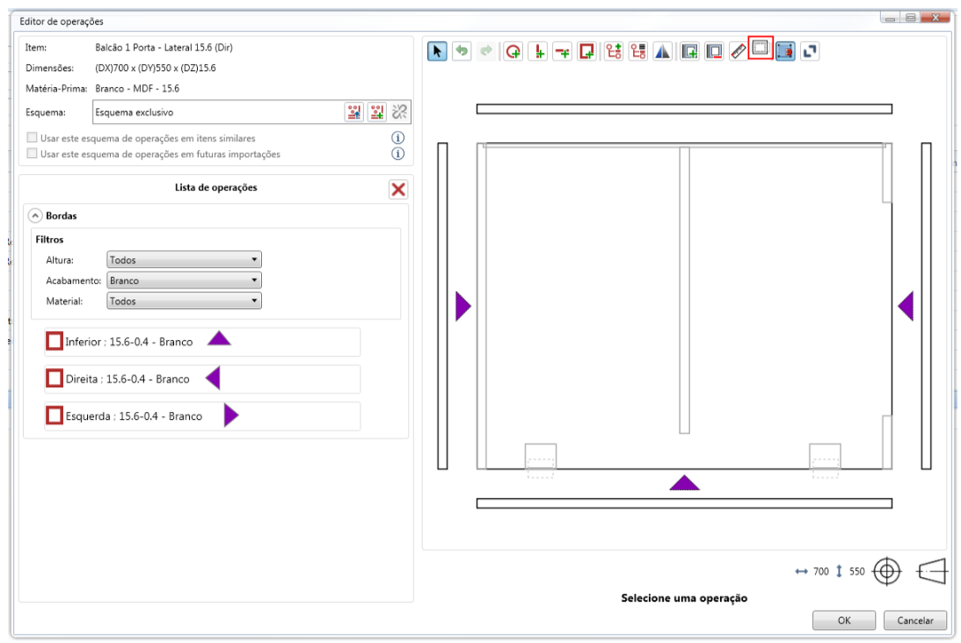Image resolution: width=961 pixels, height=643 pixels.
Task: Click the OK button
Action: [x=843, y=620]
